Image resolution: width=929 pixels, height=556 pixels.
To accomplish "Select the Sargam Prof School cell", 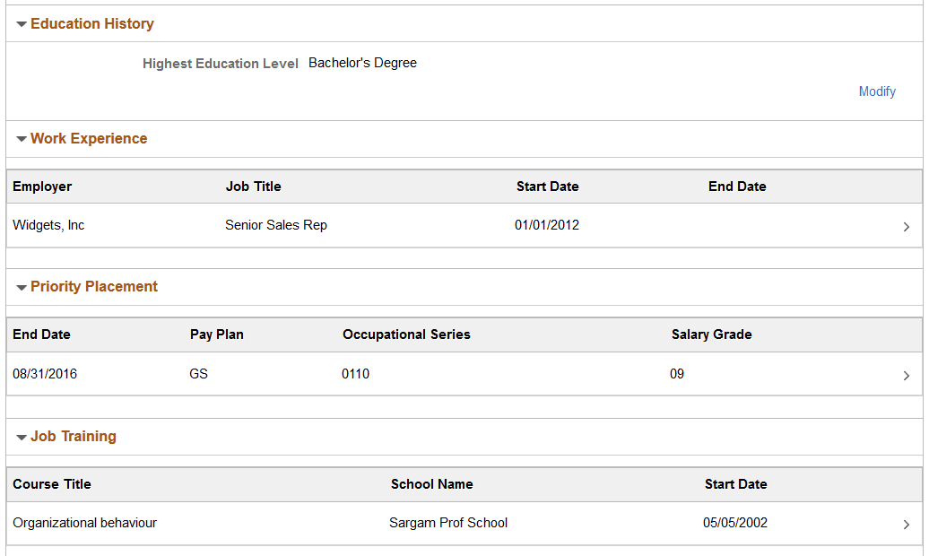I will (x=448, y=523).
